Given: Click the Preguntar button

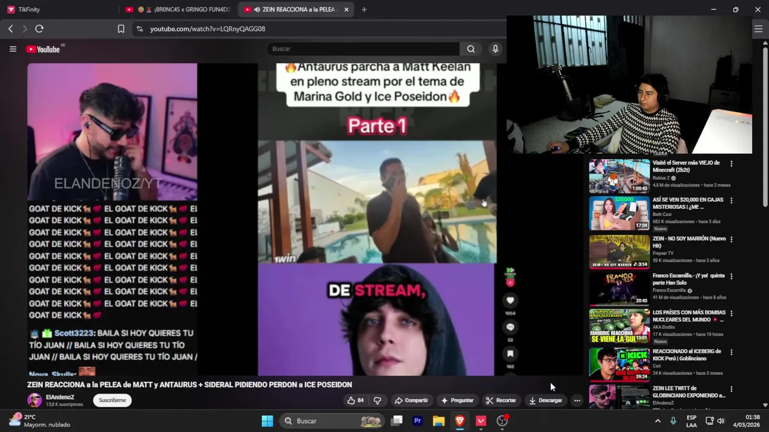Looking at the screenshot, I should click(457, 400).
